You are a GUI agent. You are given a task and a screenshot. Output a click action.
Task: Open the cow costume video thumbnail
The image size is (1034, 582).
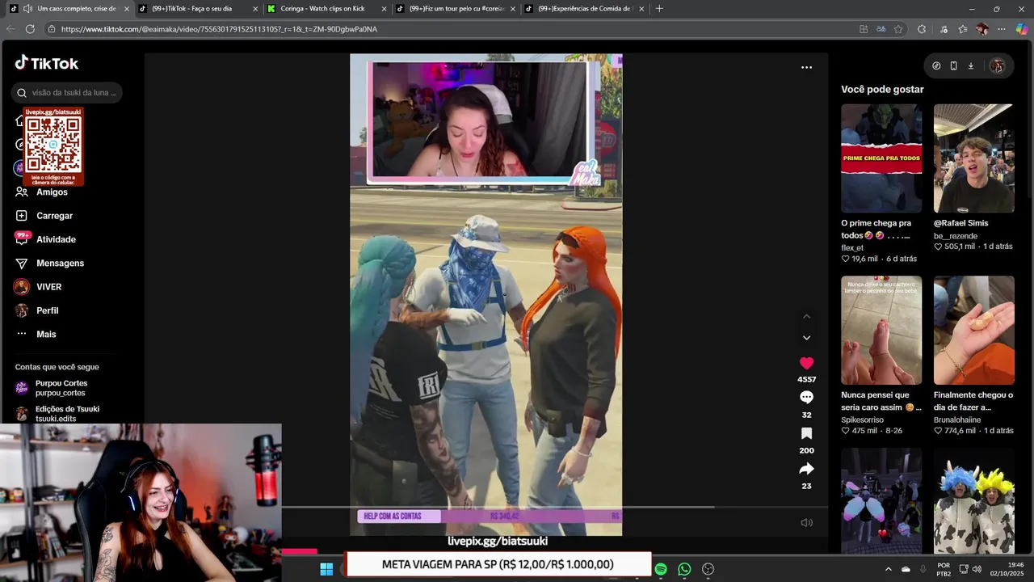[974, 501]
